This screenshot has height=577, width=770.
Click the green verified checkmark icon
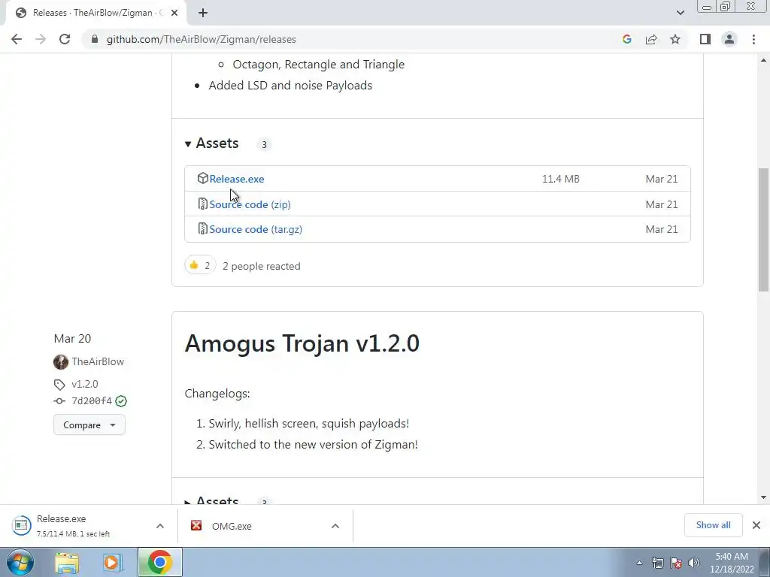(x=121, y=401)
